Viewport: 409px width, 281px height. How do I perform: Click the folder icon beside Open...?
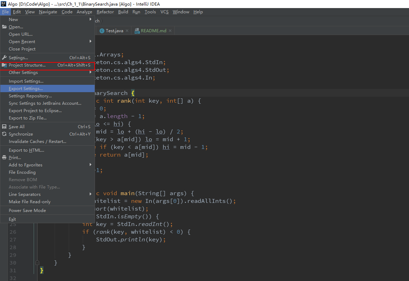(4, 27)
